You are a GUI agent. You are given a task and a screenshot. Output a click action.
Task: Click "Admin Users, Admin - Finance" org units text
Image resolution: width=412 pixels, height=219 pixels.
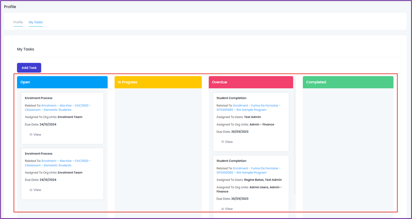click(249, 189)
